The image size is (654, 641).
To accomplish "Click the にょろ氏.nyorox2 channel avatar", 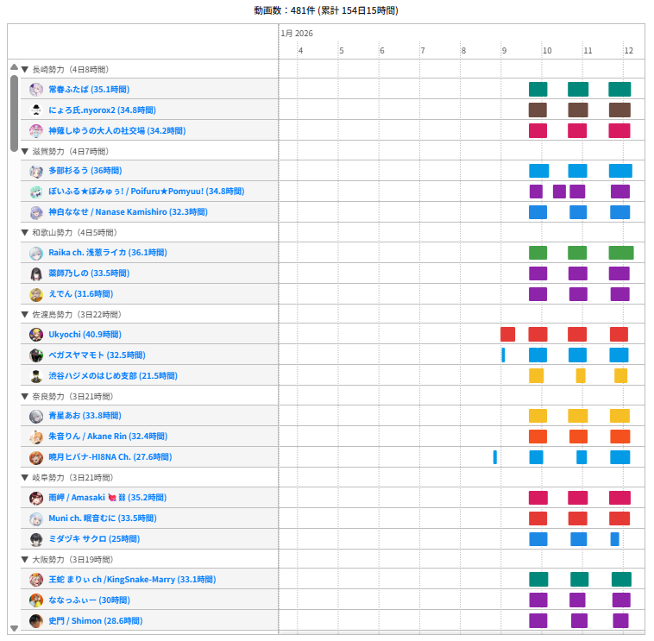I will click(36, 110).
